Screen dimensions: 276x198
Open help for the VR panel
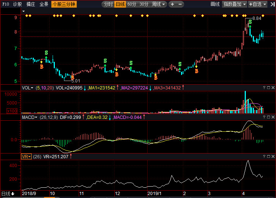(x=264, y=156)
